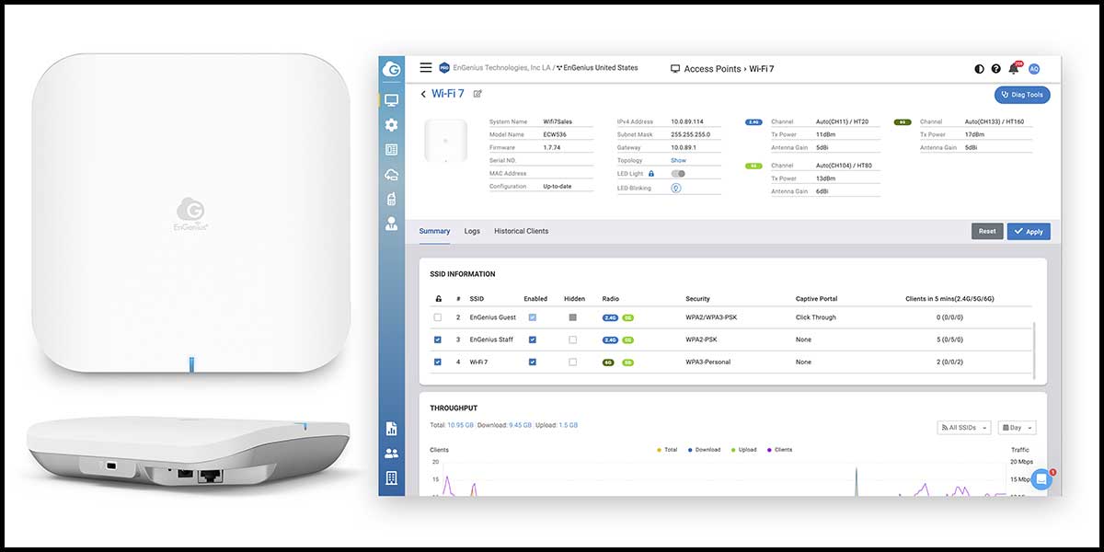The image size is (1104, 552).
Task: Open the chat support bubble
Action: [x=1041, y=479]
